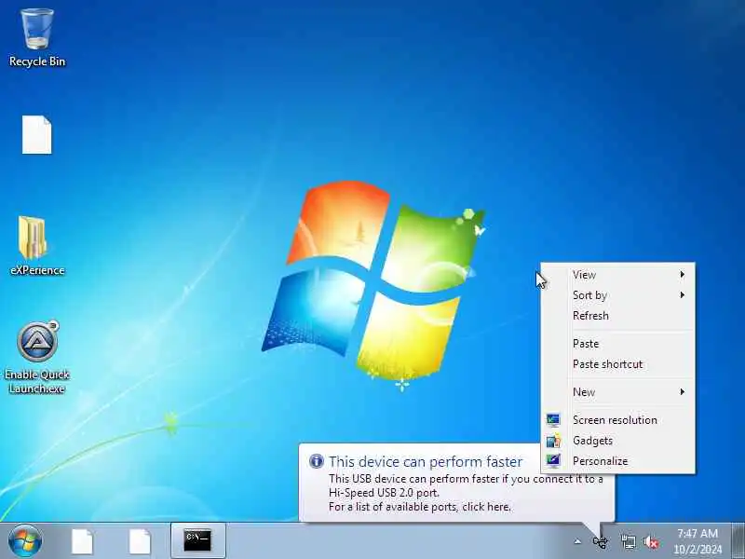This screenshot has width=745, height=559.
Task: Open the Windows Start orb
Action: [25, 541]
